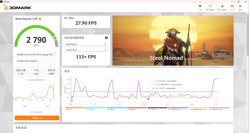Toggle the GPU 負載 (%) chart series
The height and width of the screenshot is (133, 249).
137,109
